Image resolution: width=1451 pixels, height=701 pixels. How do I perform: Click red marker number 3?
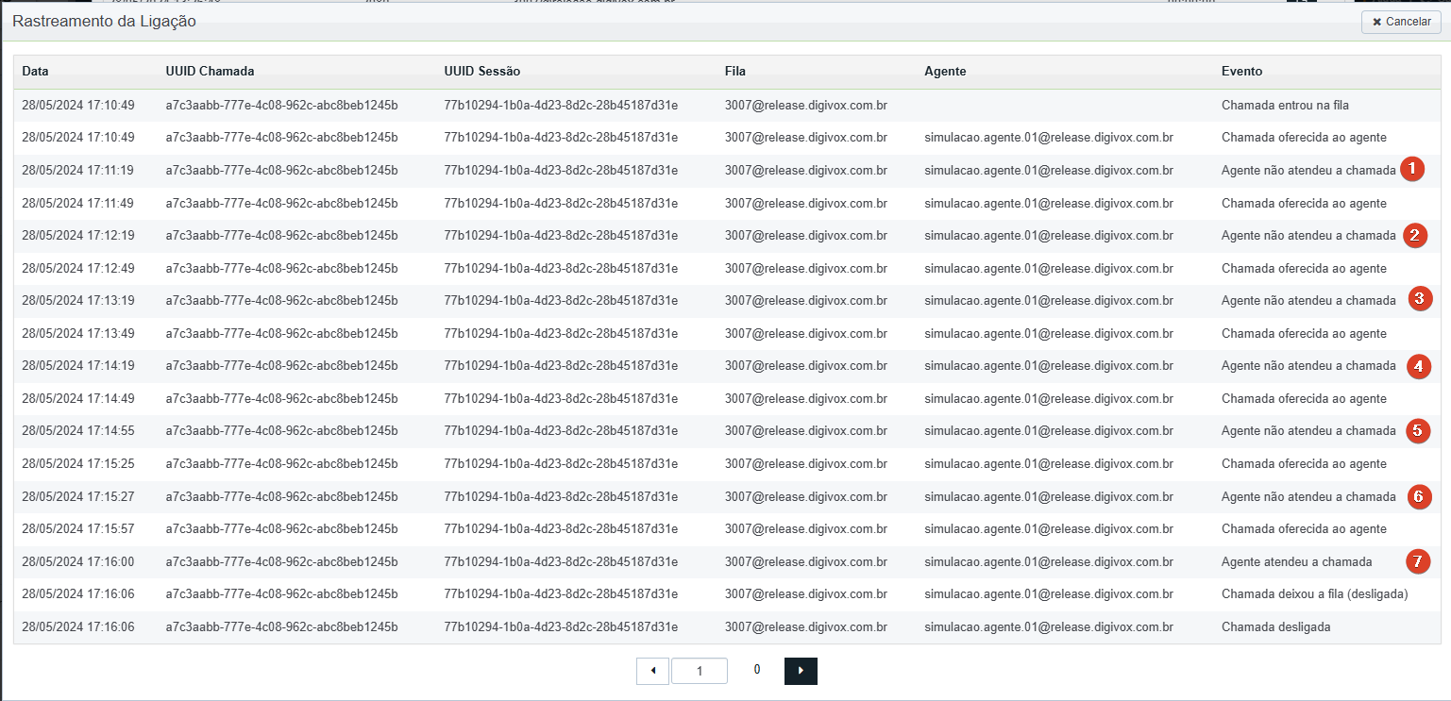(x=1420, y=299)
